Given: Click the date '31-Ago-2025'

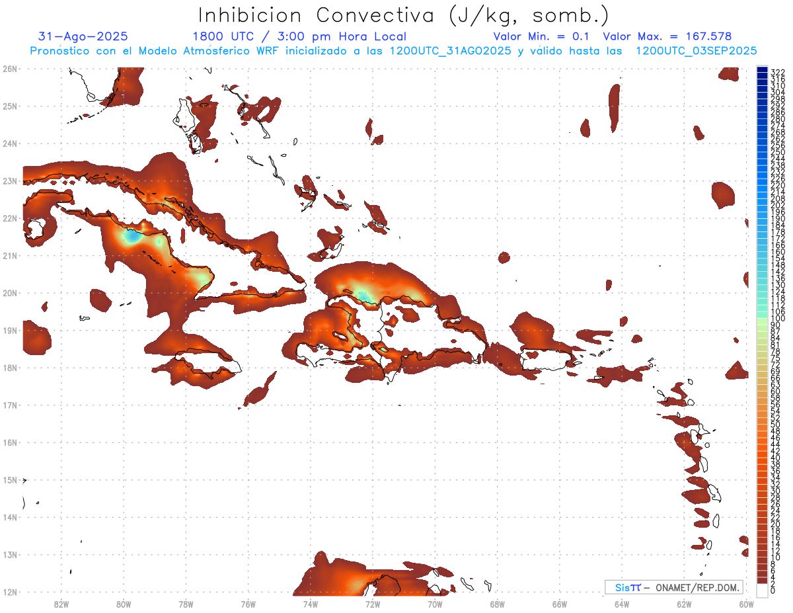Looking at the screenshot, I should pos(83,36).
